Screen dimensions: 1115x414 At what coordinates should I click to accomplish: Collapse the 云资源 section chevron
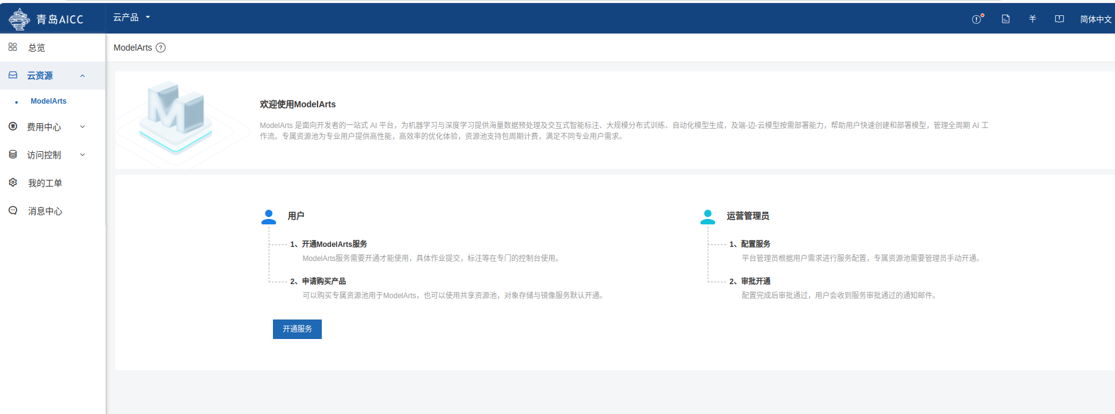pyautogui.click(x=82, y=76)
